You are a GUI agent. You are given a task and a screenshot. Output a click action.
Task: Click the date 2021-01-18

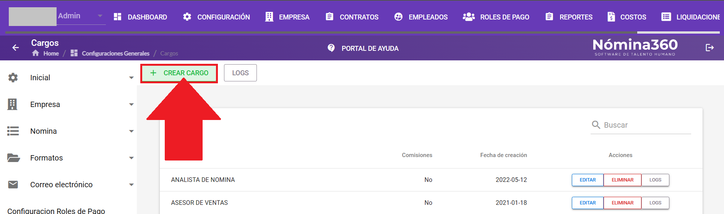pyautogui.click(x=511, y=203)
